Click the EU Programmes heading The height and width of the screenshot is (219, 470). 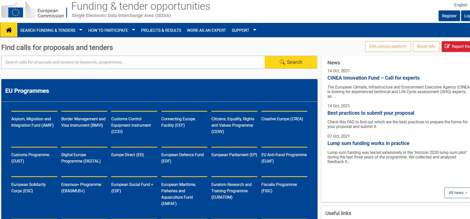click(27, 91)
